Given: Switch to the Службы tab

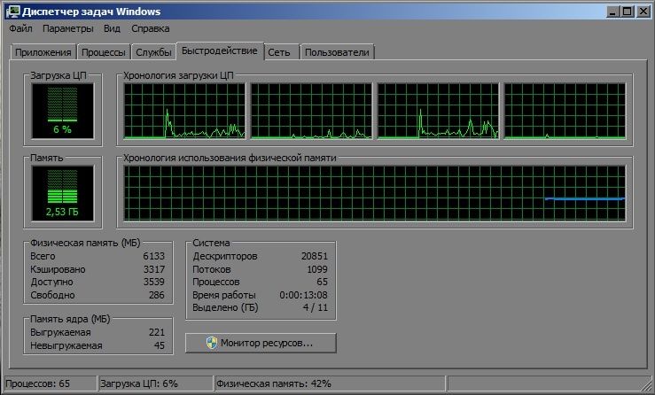Looking at the screenshot, I should point(153,52).
